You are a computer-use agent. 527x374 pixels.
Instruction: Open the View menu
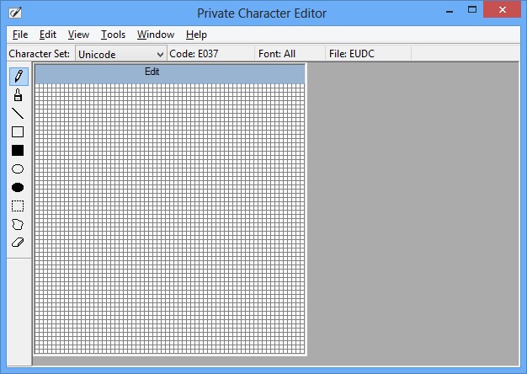(x=78, y=35)
